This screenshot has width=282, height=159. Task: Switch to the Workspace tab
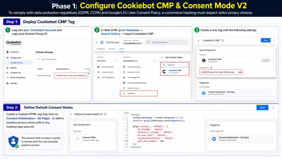tap(101, 49)
